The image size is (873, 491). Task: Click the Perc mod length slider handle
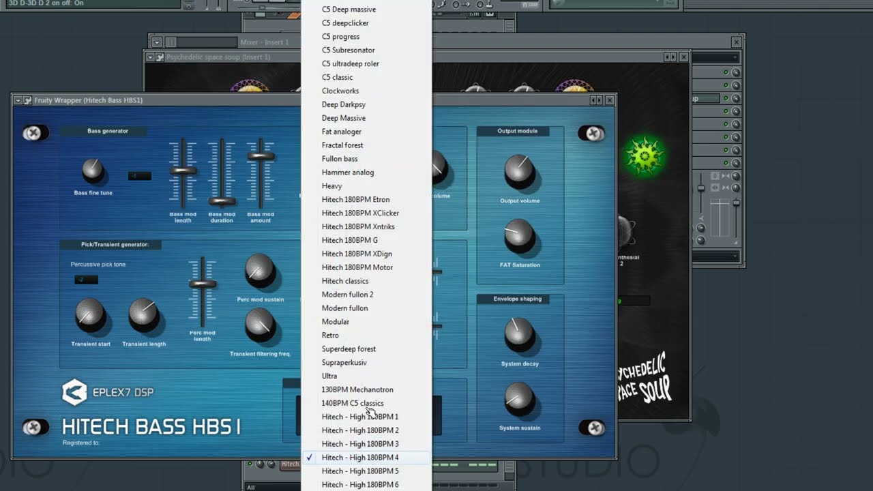pyautogui.click(x=203, y=284)
